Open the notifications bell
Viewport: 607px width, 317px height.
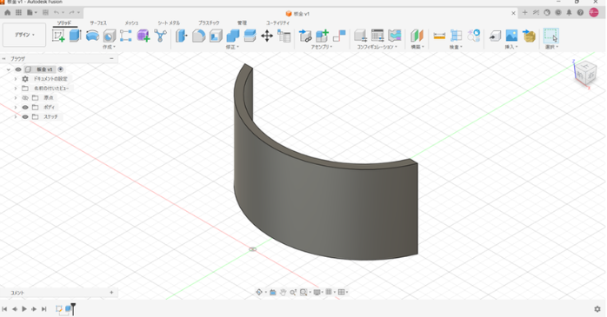(569, 12)
